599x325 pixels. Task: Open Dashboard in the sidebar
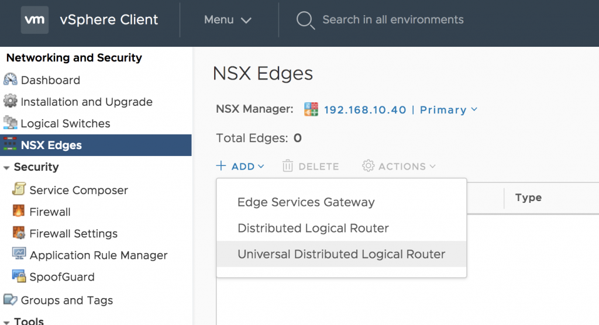point(50,80)
